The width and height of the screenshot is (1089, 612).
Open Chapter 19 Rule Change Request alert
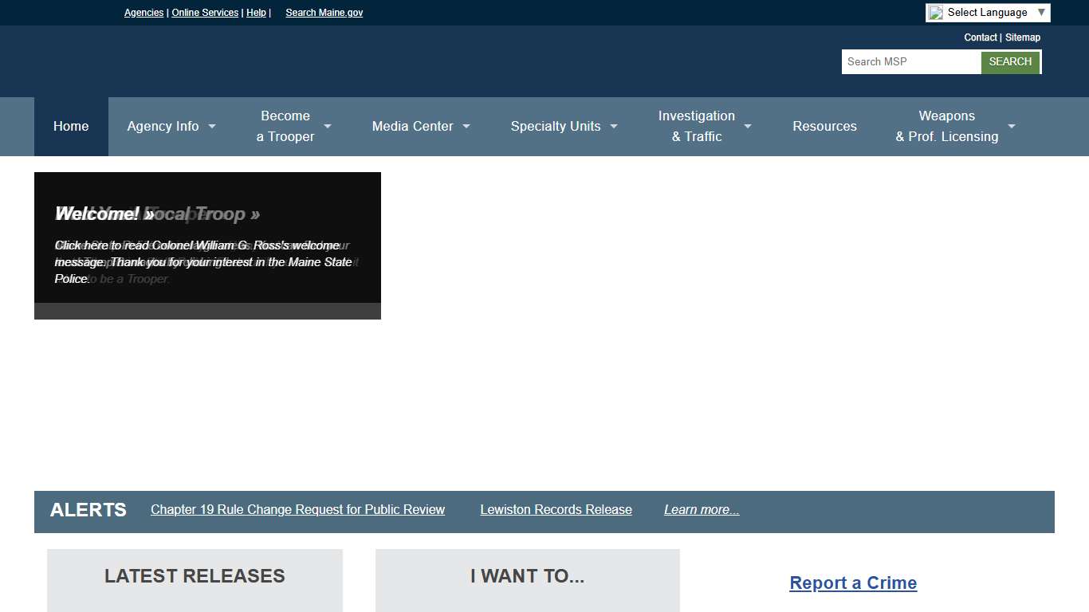pos(297,510)
